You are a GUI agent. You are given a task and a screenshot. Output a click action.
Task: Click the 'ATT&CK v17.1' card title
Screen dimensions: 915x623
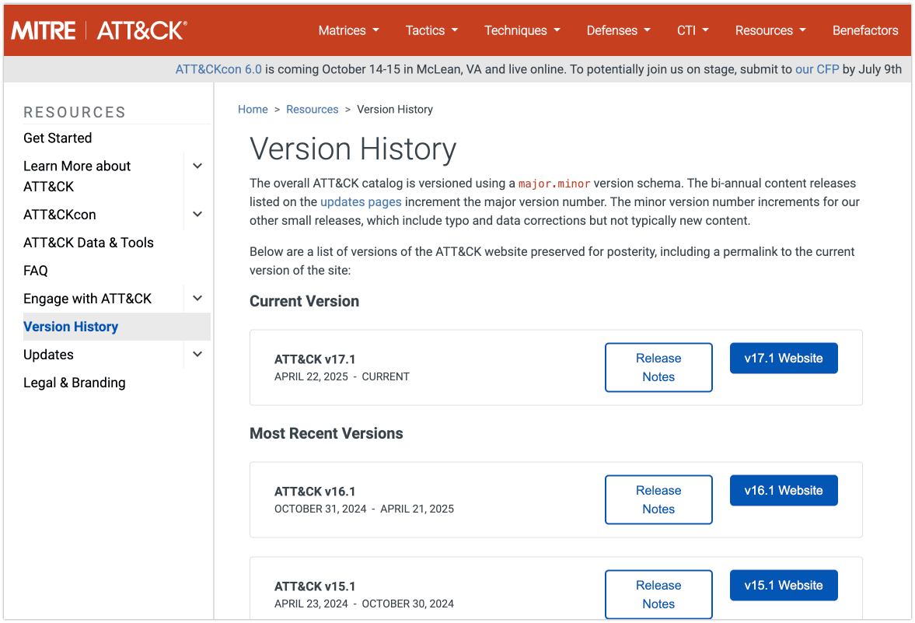click(315, 359)
